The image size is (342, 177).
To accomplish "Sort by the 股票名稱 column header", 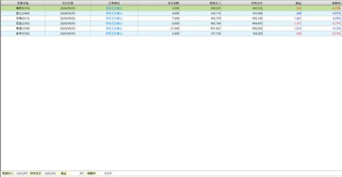I will tap(23, 3).
